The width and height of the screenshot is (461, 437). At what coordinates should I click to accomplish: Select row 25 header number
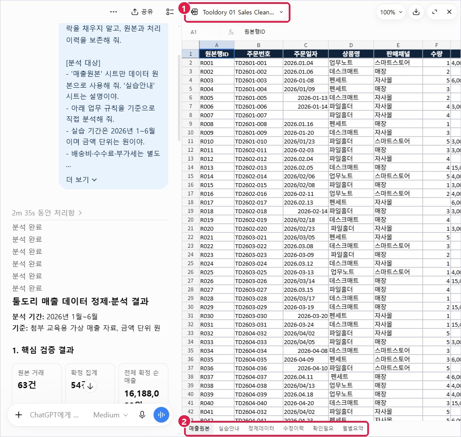point(191,263)
